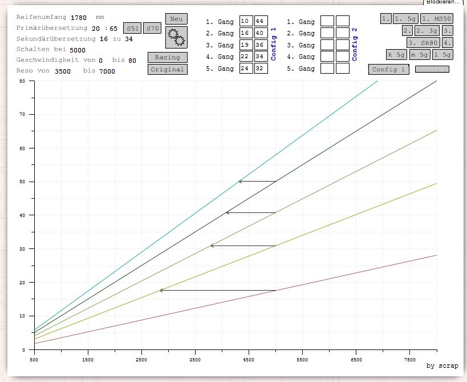
Task: Select the 2. 3g preset button
Action: pyautogui.click(x=427, y=30)
